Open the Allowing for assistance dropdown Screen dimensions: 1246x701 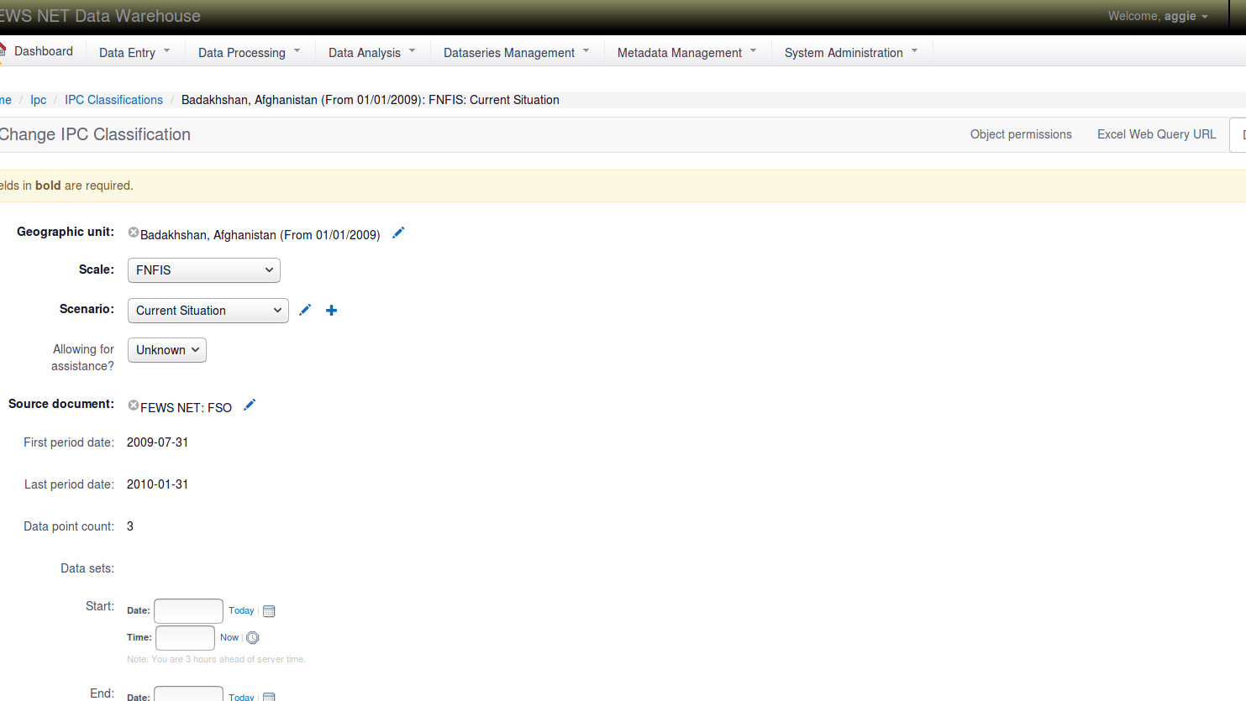pyautogui.click(x=166, y=350)
